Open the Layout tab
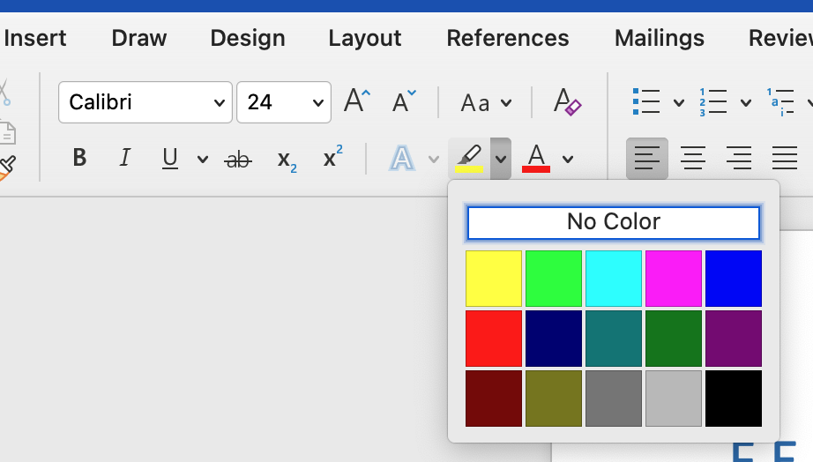This screenshot has height=462, width=813. (x=364, y=38)
